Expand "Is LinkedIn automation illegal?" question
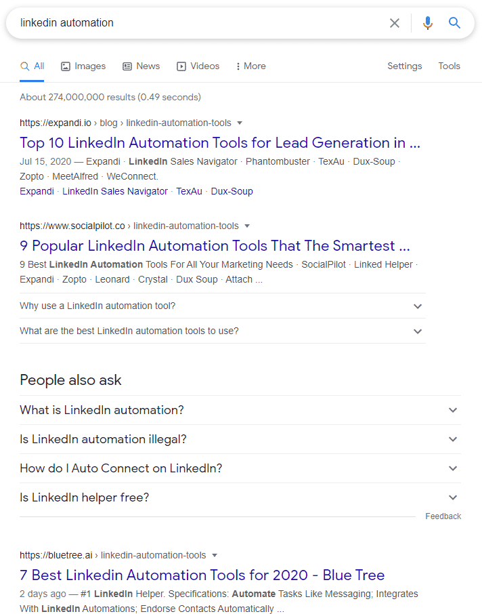Screen dimensions: 482x614 click(240, 439)
